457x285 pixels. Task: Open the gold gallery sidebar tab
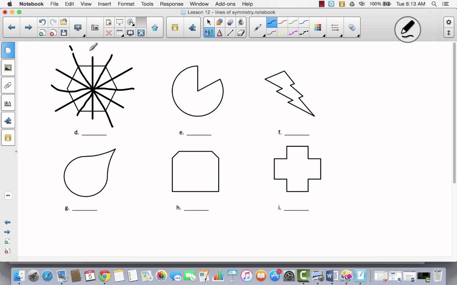(8, 138)
